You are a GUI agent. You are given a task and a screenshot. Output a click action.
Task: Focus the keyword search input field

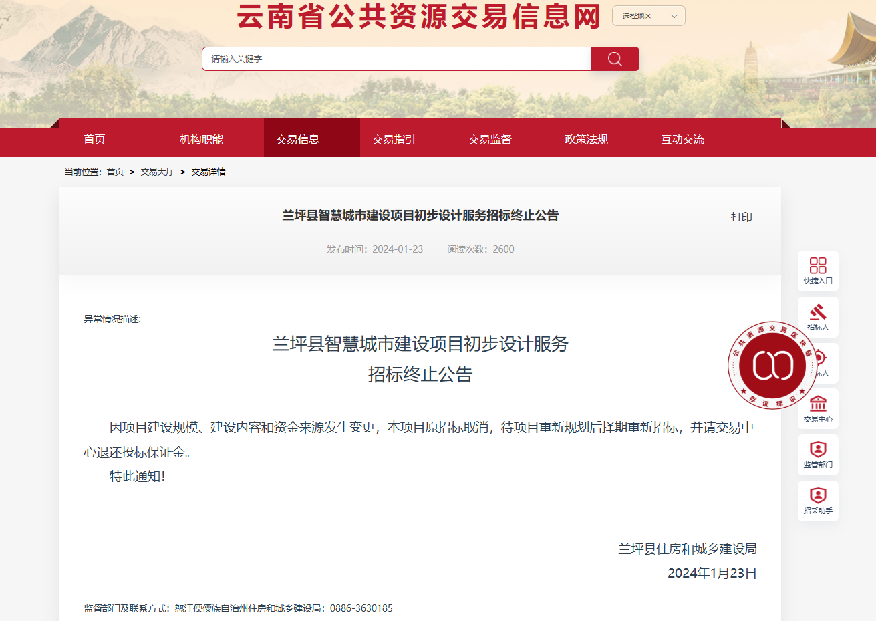(397, 59)
